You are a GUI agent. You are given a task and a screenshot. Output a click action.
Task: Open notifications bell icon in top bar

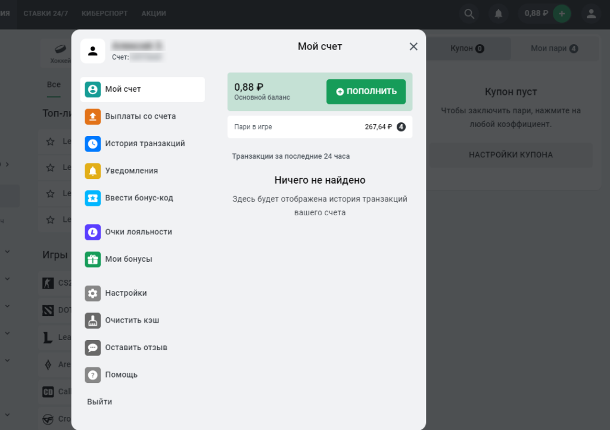[x=499, y=14]
